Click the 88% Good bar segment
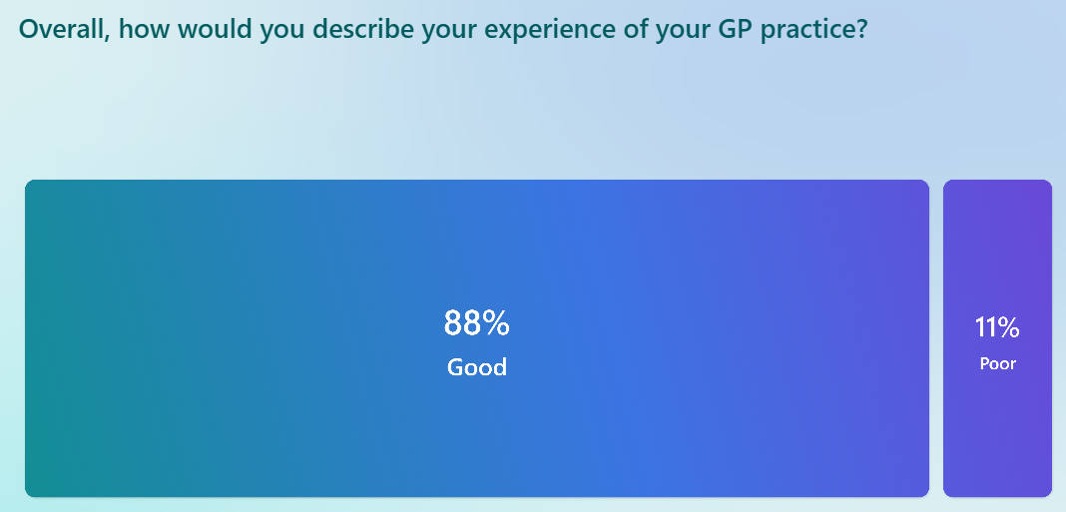Image resolution: width=1066 pixels, height=512 pixels. click(476, 338)
